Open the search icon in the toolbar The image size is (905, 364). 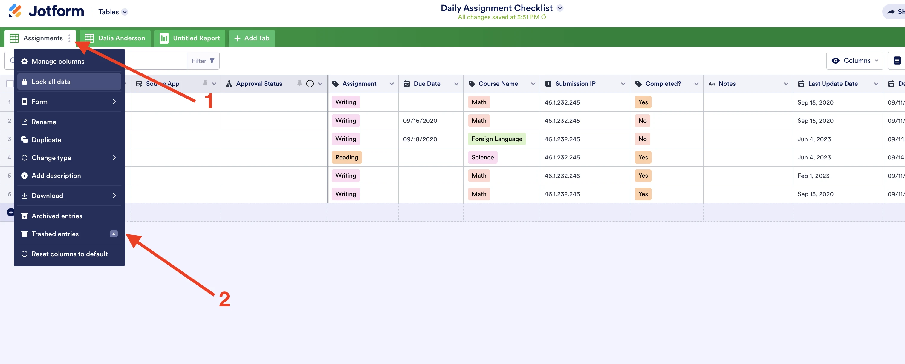click(12, 60)
